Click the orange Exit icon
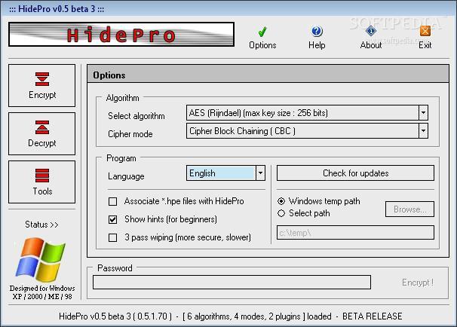 tap(425, 31)
